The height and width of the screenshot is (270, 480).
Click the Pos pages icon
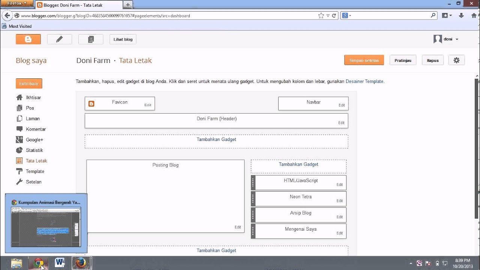[x=19, y=108]
